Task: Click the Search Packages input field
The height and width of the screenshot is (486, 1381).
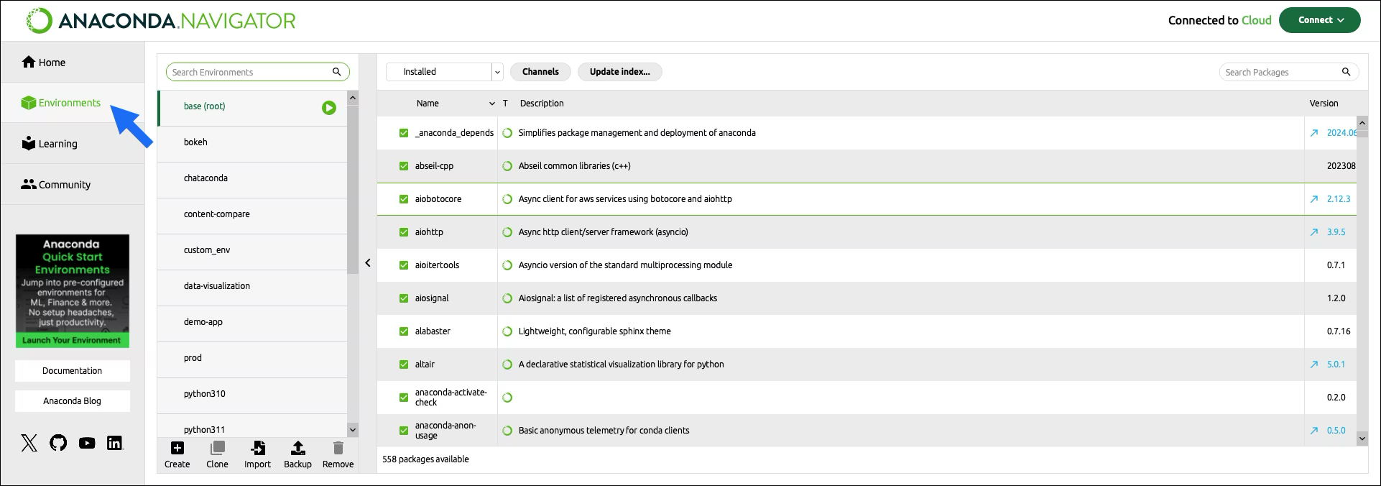Action: 1280,72
